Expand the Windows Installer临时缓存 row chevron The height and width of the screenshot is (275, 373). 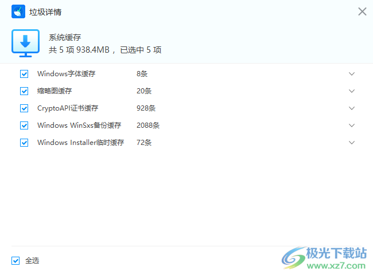pyautogui.click(x=352, y=143)
